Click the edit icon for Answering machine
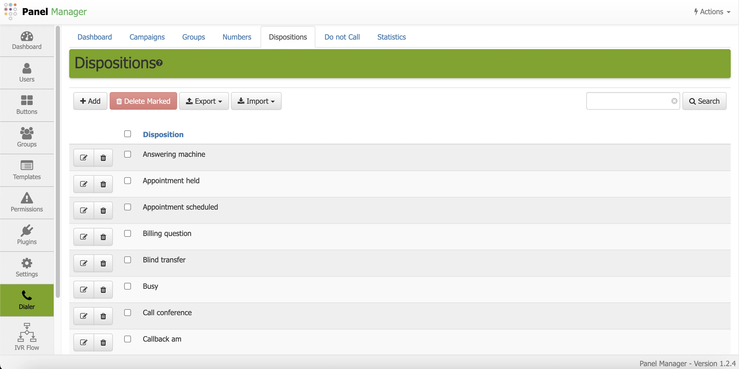Screen dimensions: 739x369 pos(83,158)
